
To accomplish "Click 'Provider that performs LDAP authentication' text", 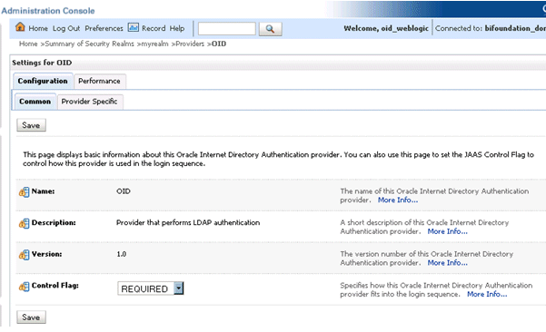I will pos(188,223).
